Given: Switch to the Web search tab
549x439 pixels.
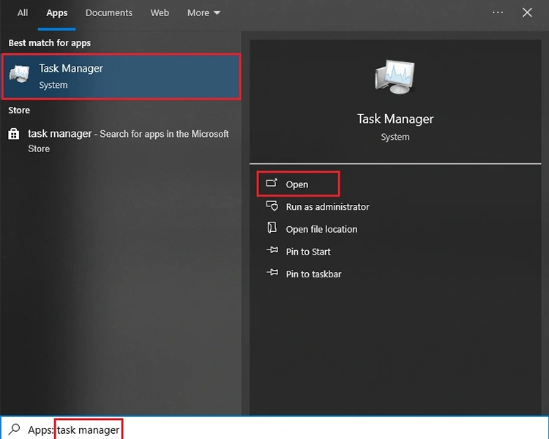Looking at the screenshot, I should (x=160, y=13).
